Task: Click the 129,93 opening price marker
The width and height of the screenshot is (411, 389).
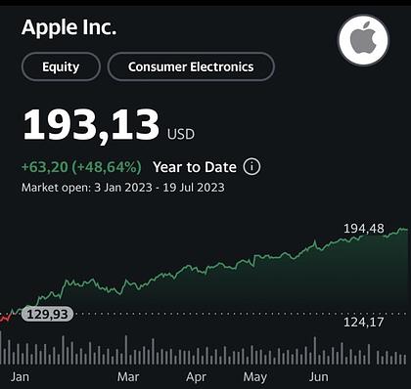Action: coord(47,314)
